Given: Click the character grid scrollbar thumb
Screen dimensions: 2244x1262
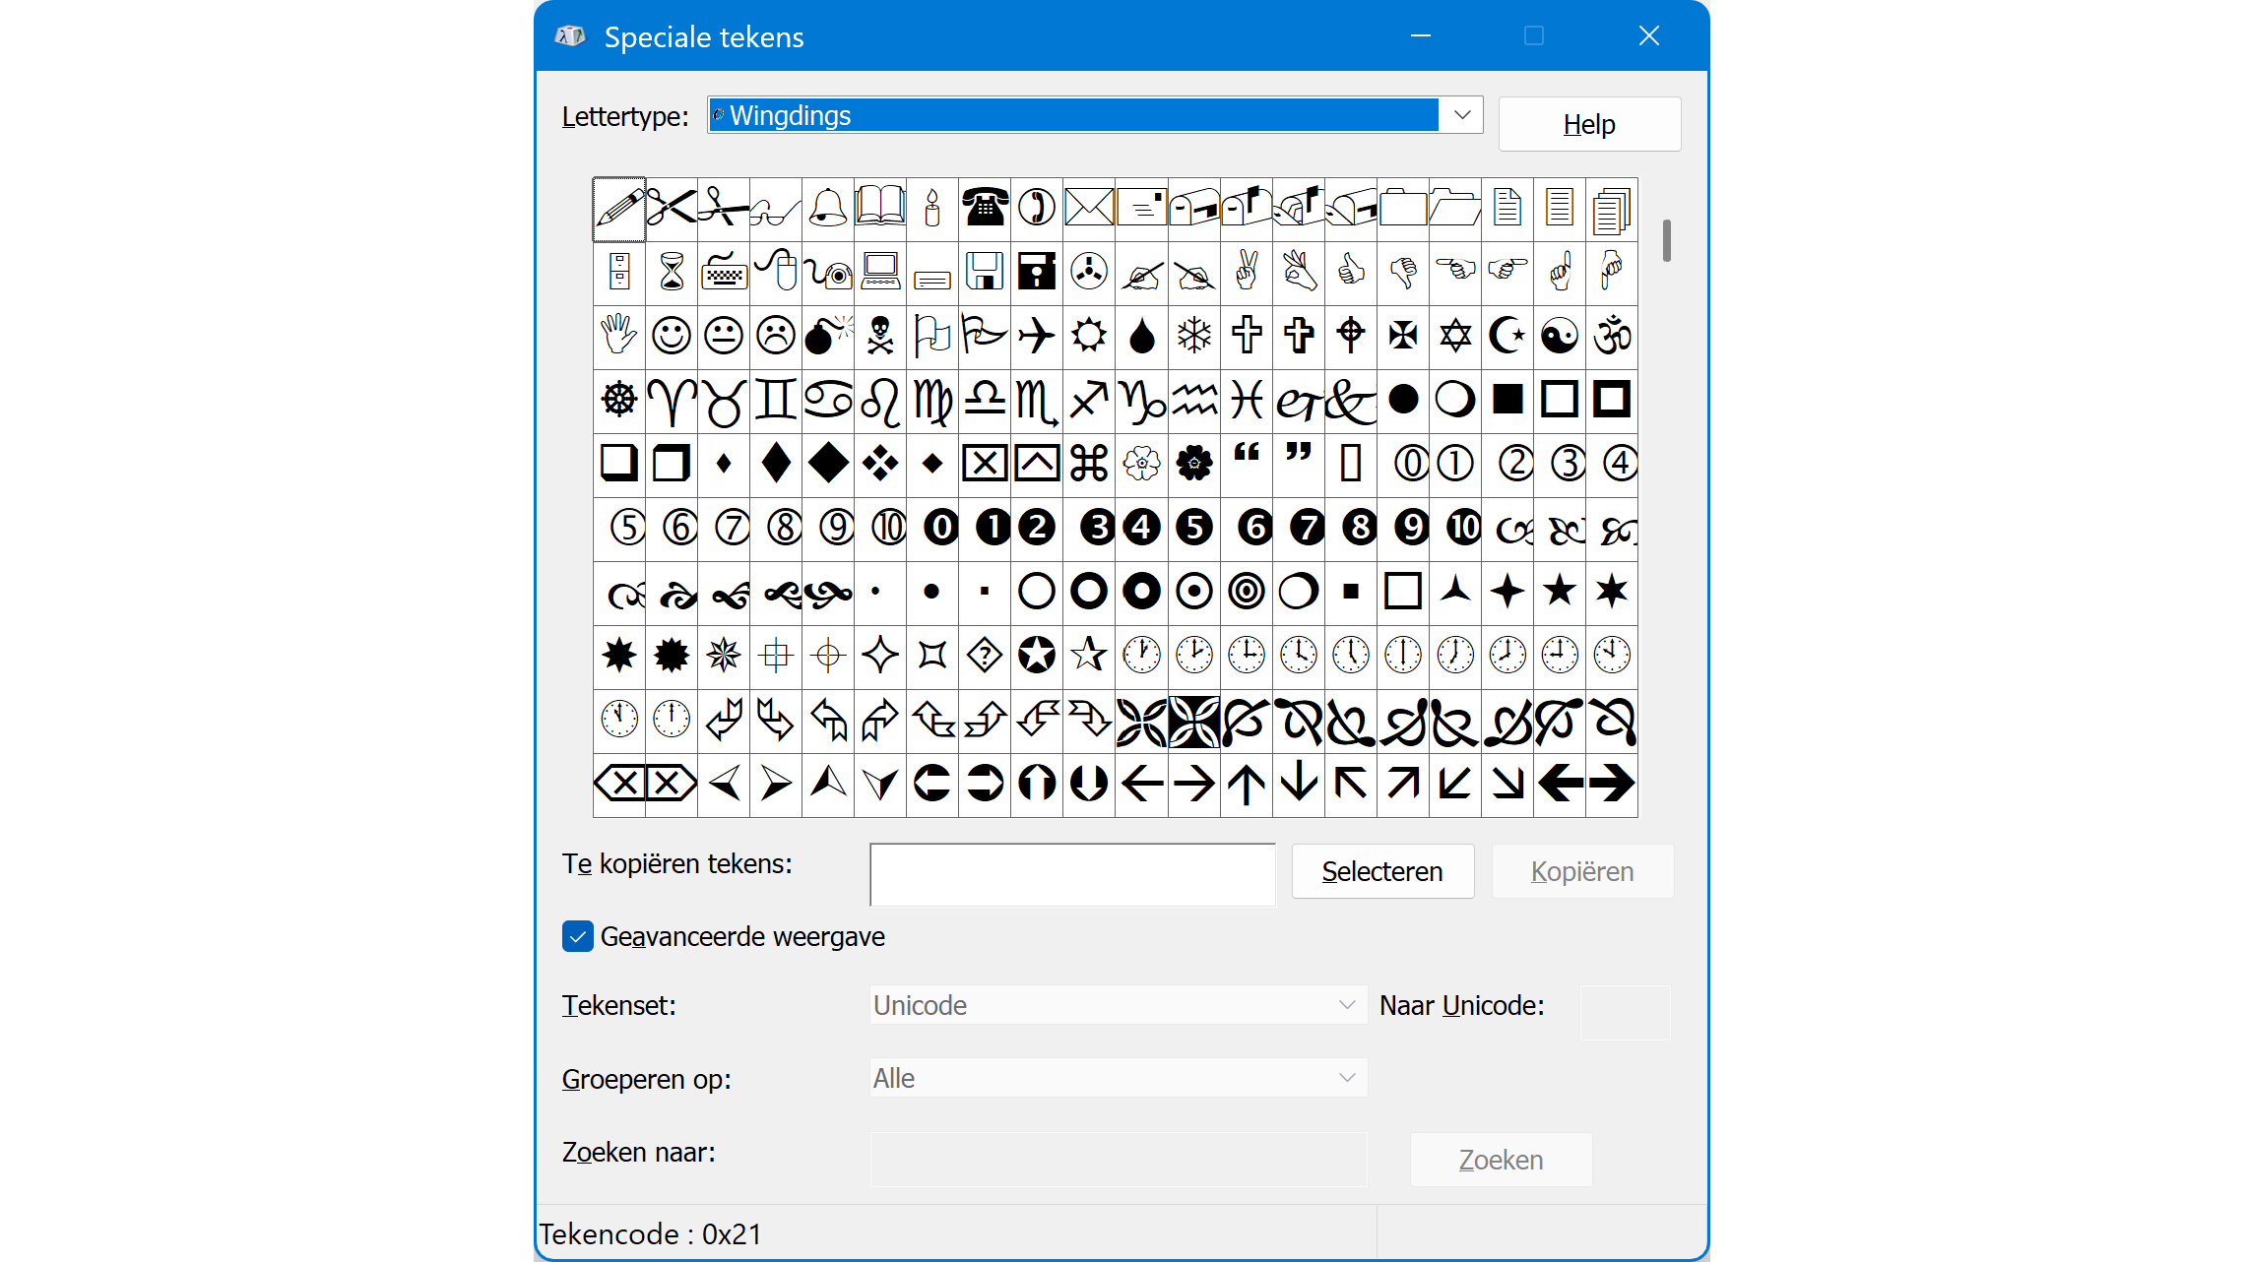Looking at the screenshot, I should click(1667, 240).
